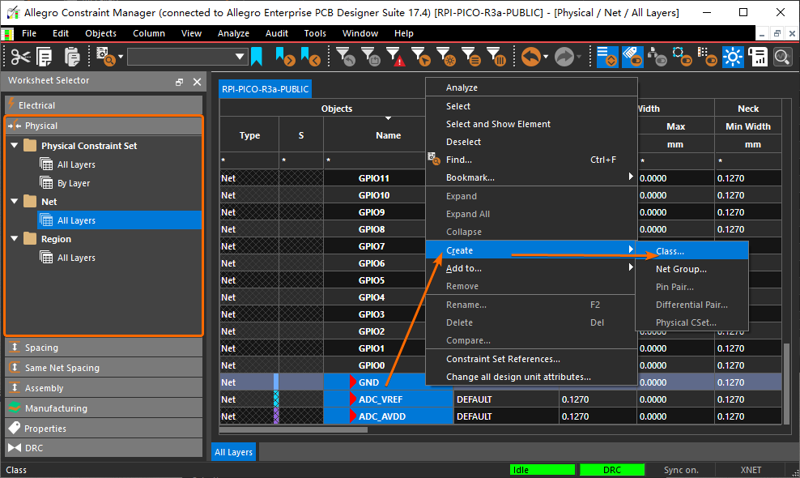Image resolution: width=800 pixels, height=478 pixels.
Task: Click the filter with red warning icon
Action: tap(395, 57)
